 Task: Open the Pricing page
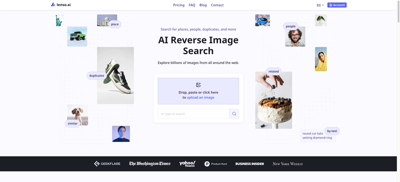(179, 5)
